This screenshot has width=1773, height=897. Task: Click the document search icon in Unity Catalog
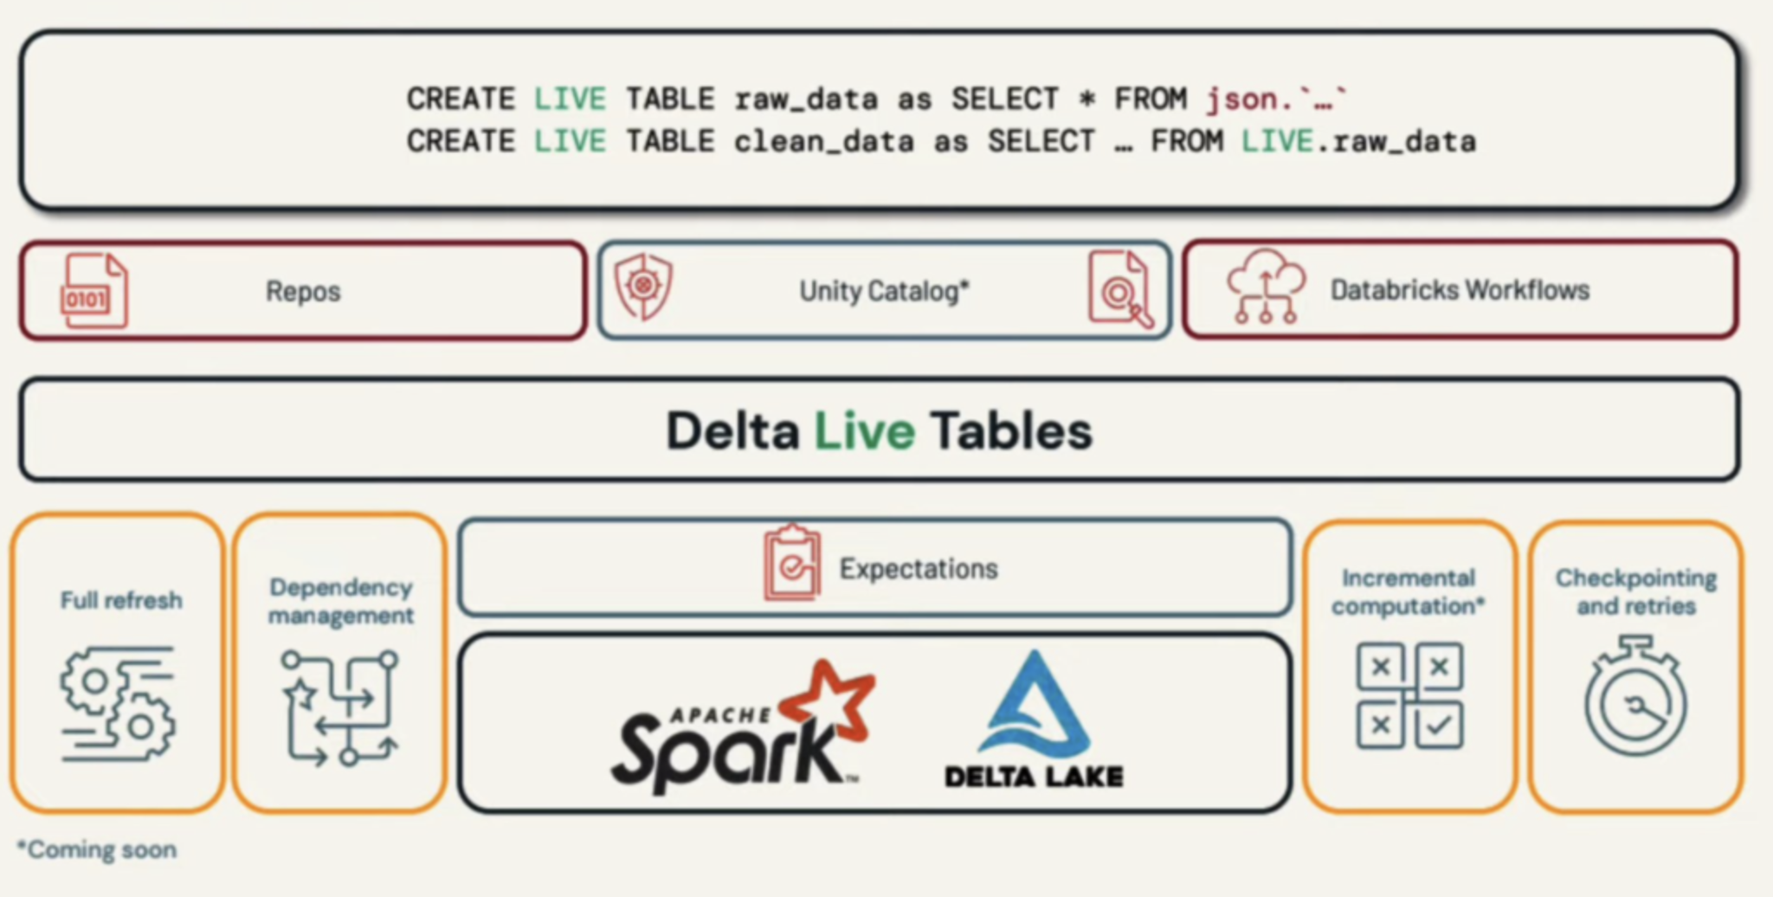(1120, 290)
